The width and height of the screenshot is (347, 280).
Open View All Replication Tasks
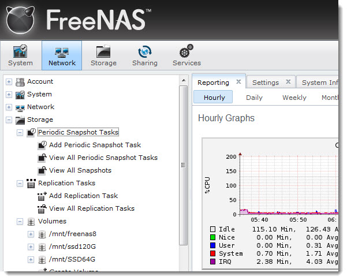(92, 208)
